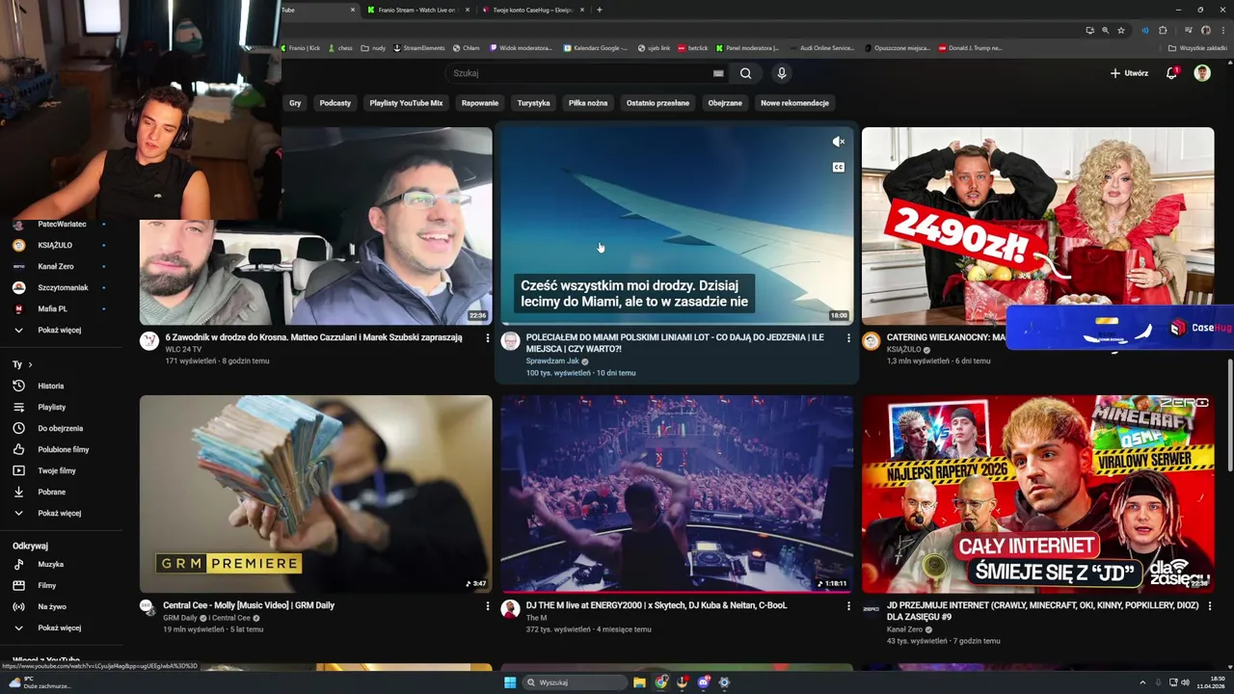
Task: Open Catering Wielkanocny 2490zł thumbnail
Action: (x=1037, y=226)
